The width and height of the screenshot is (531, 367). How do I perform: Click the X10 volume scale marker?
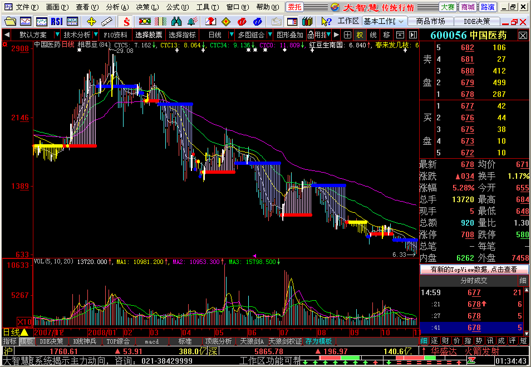[x=24, y=321]
